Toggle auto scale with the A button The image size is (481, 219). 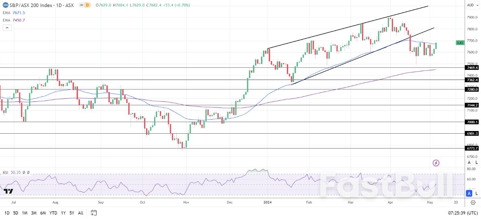point(469,162)
